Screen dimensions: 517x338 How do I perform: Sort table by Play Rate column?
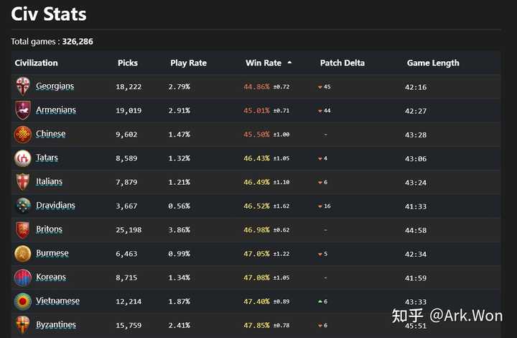coord(188,63)
